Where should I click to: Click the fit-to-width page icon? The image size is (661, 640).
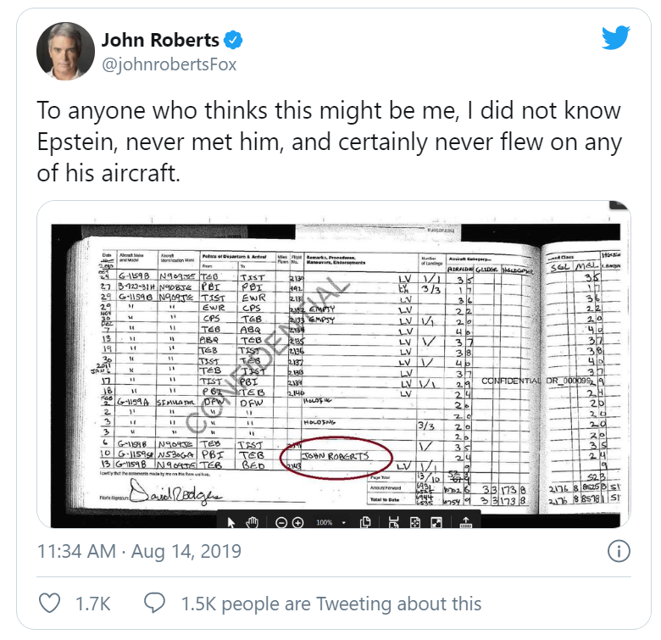tap(395, 522)
